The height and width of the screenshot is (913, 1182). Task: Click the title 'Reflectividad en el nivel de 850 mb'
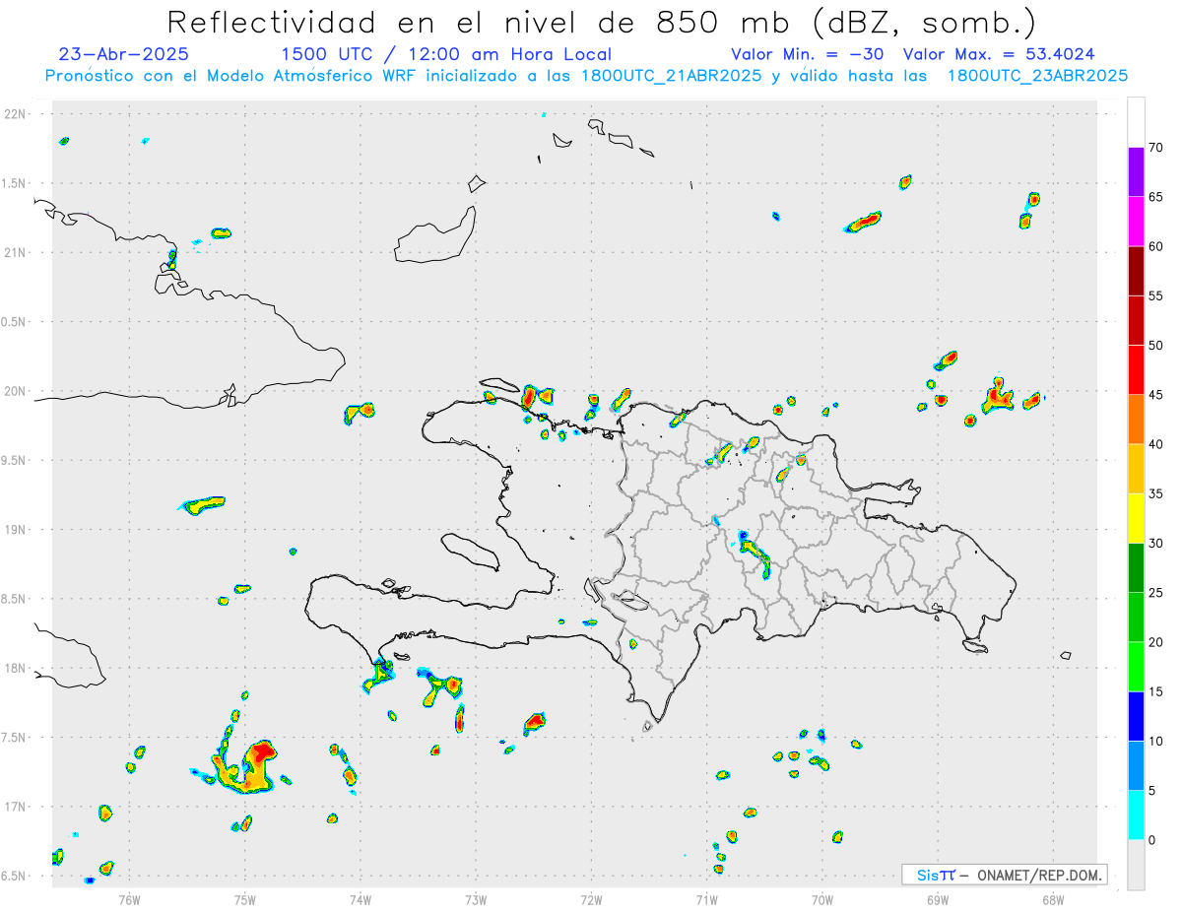(481, 22)
